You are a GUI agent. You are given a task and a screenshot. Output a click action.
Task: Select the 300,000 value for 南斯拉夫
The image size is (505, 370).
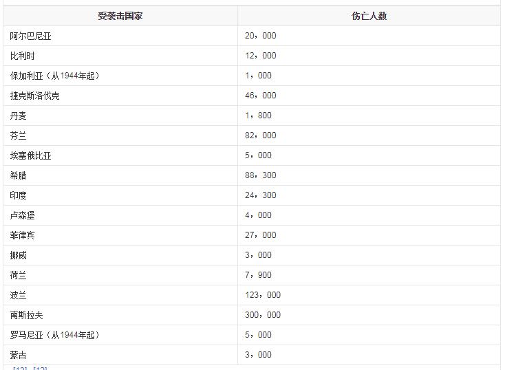(263, 315)
